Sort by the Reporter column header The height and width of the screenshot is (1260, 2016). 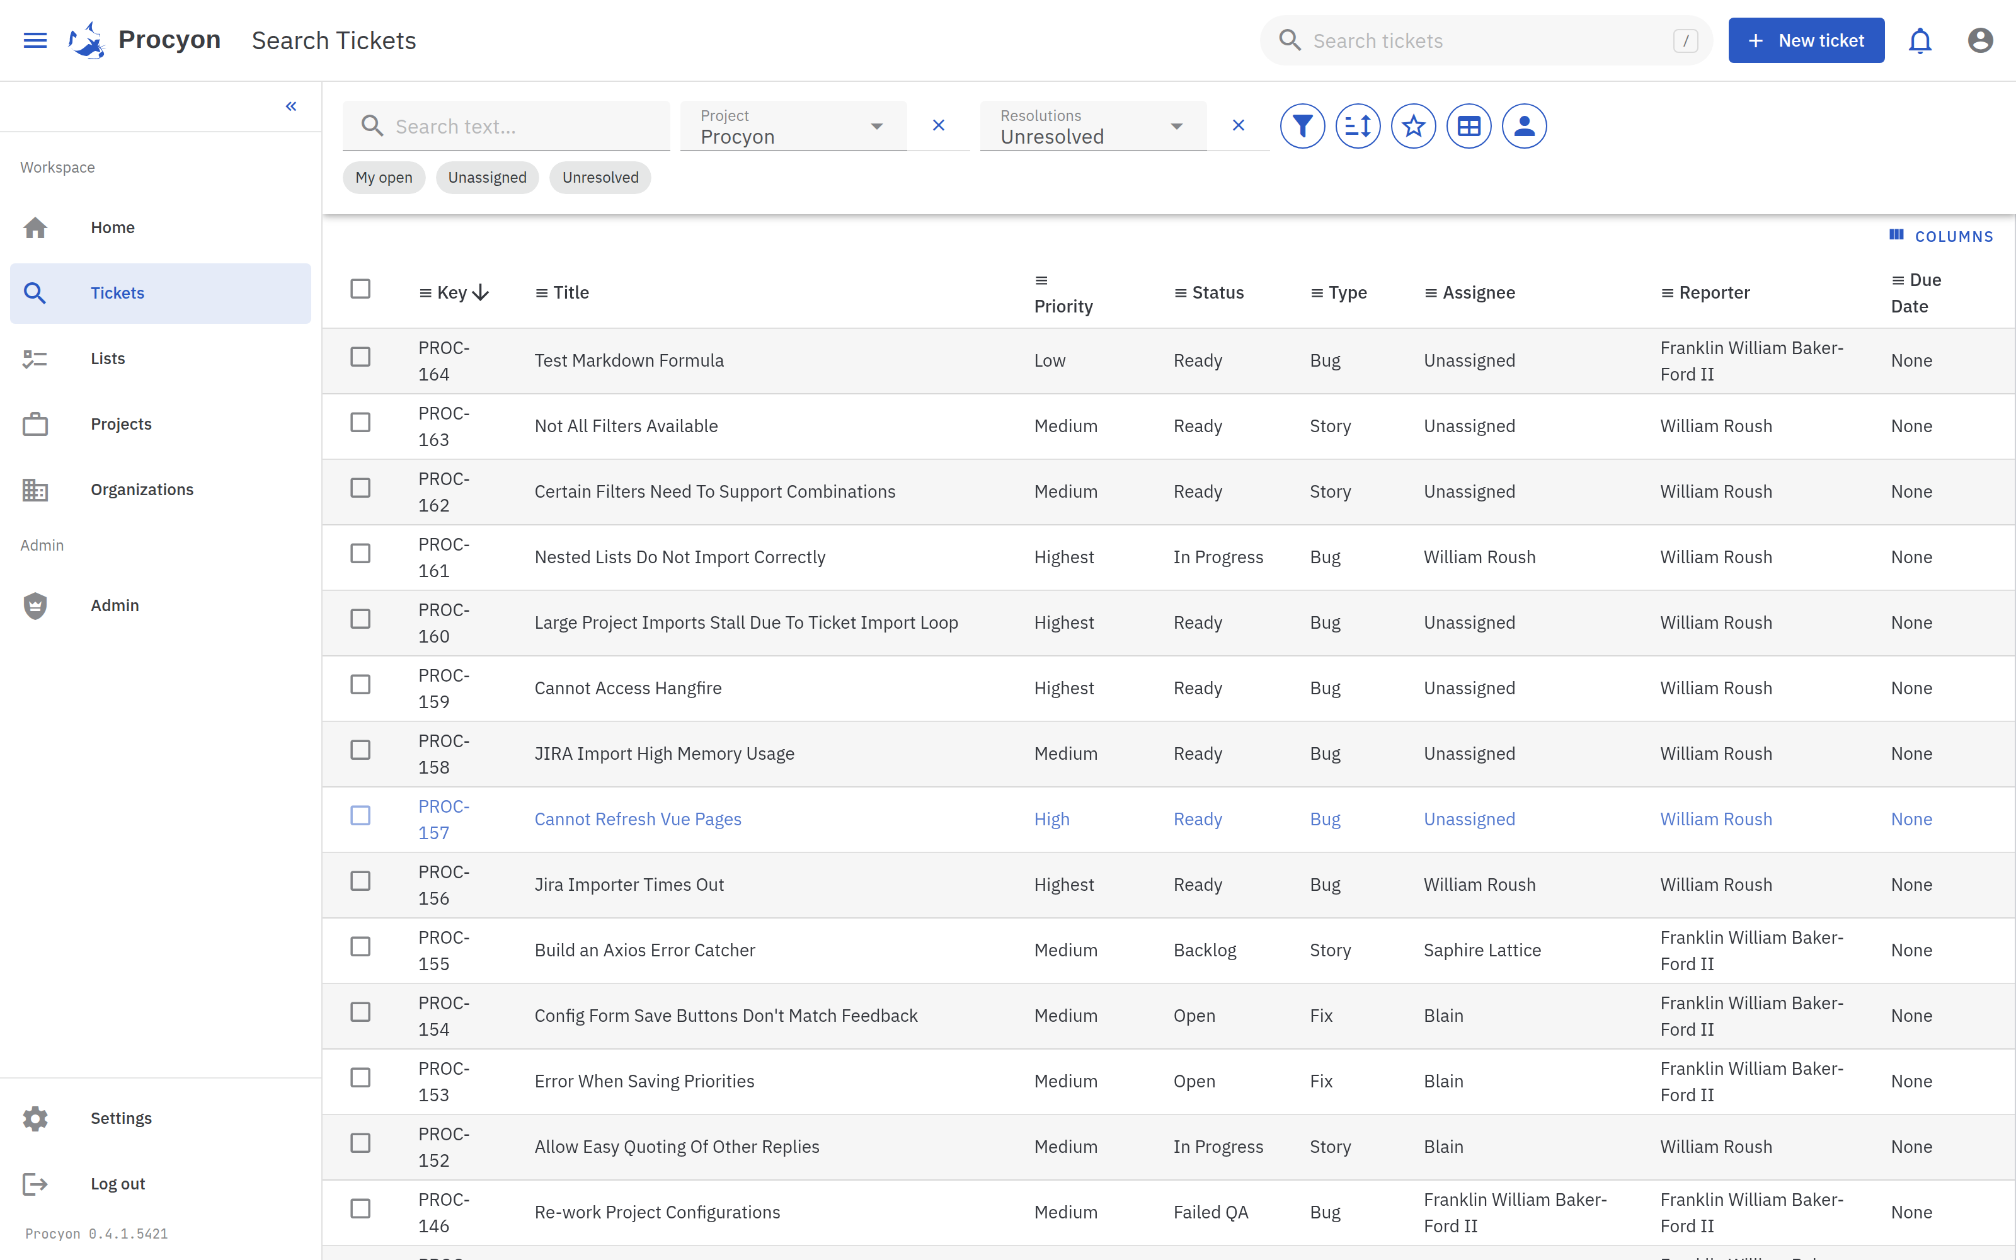pyautogui.click(x=1705, y=292)
